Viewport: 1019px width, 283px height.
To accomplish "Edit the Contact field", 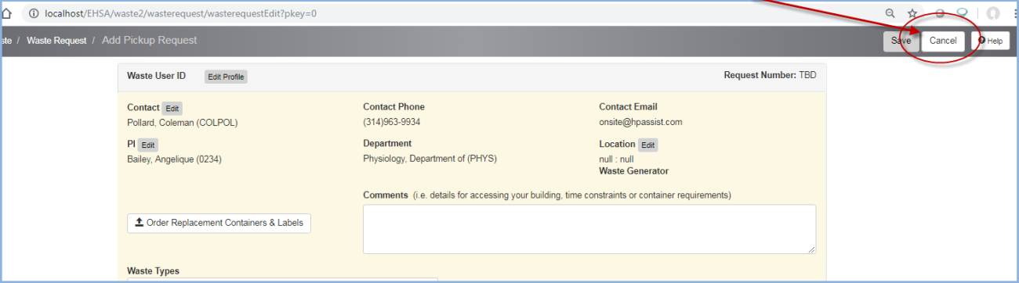I will pos(172,109).
